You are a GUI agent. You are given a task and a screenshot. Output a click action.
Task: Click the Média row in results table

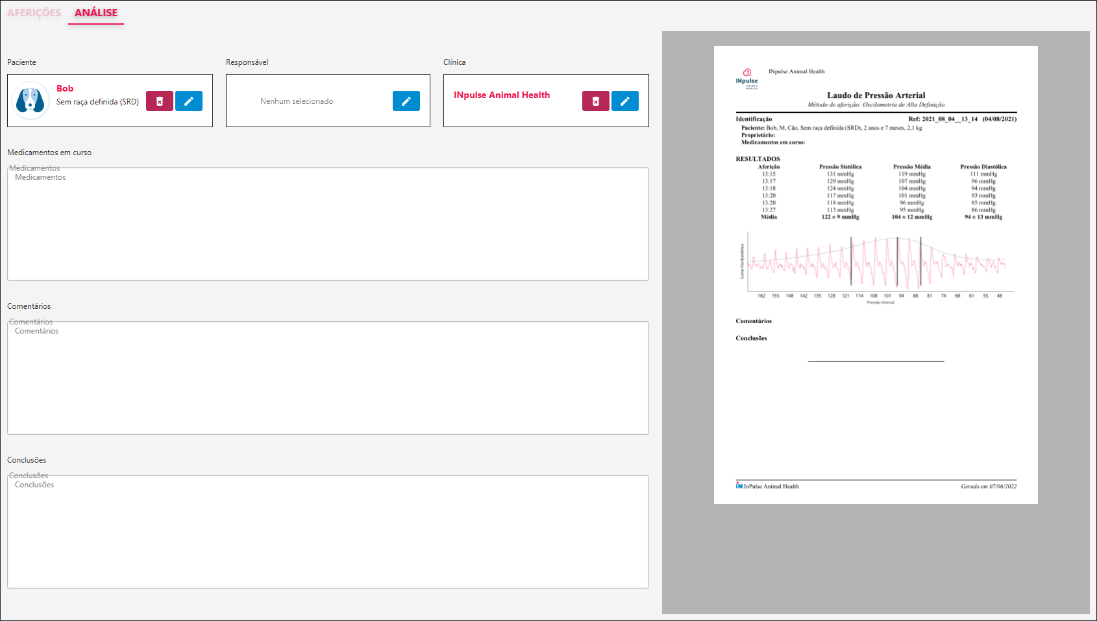click(876, 217)
